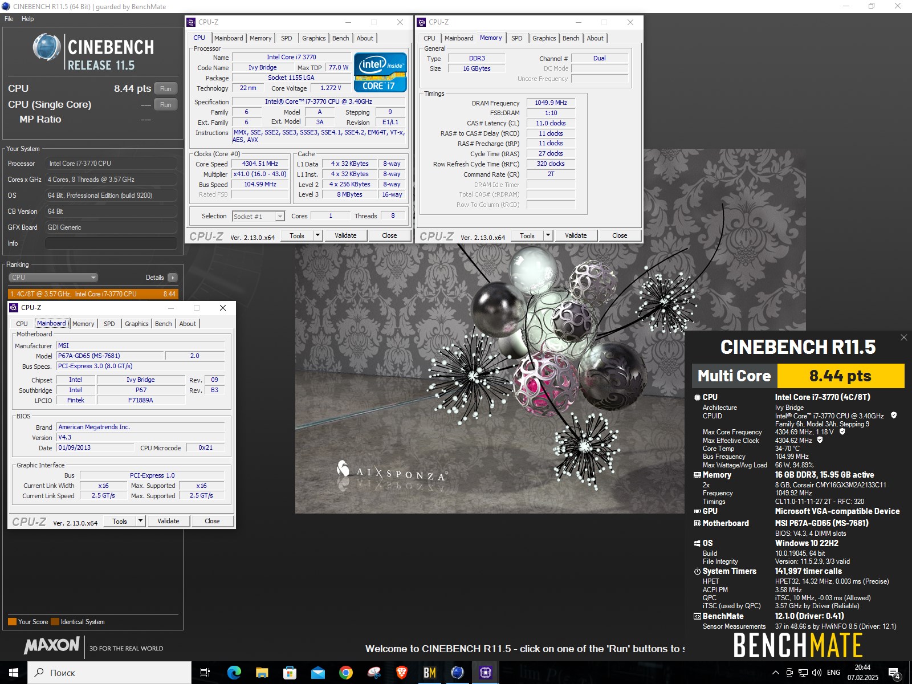The height and width of the screenshot is (684, 912).
Task: Open Microsoft Store from the taskbar
Action: point(290,673)
